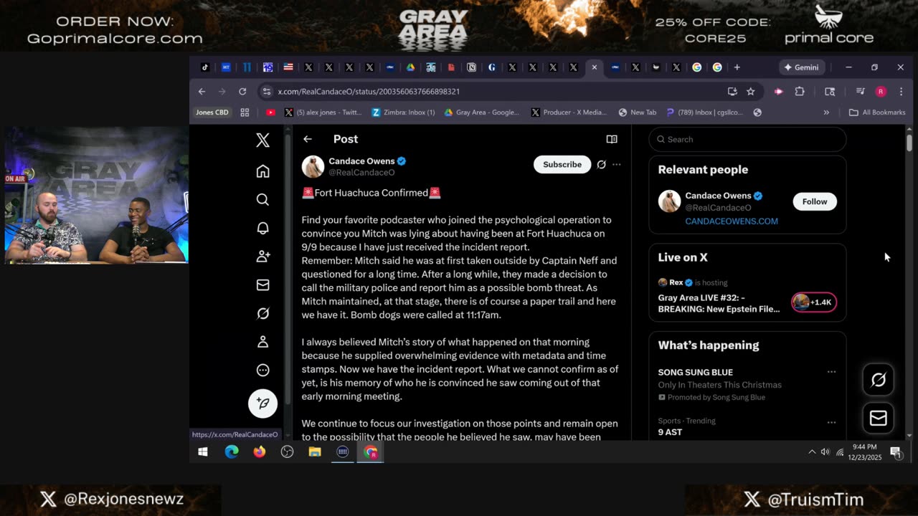Viewport: 918px width, 516px height.
Task: Follow Candace Owens in Relevant people
Action: [x=815, y=201]
